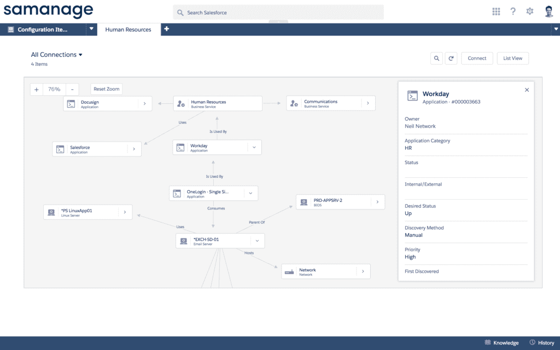This screenshot has width=560, height=350.
Task: Open the setup gear icon
Action: tap(529, 11)
